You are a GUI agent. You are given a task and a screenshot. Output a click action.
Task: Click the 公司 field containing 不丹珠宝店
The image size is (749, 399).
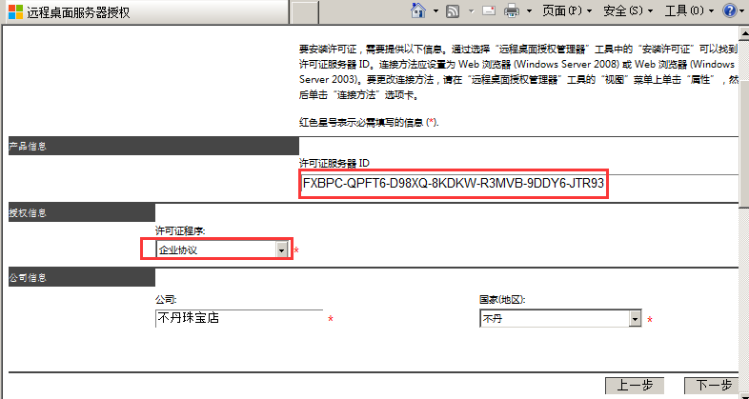(238, 318)
